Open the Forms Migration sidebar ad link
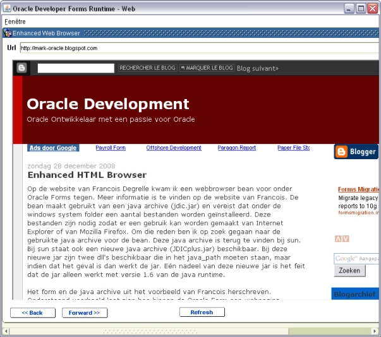 coord(358,189)
